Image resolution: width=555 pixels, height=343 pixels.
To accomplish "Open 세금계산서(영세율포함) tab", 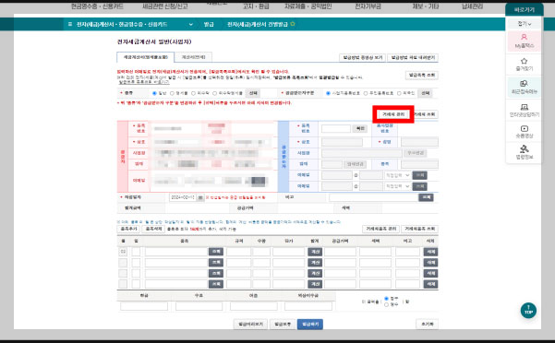I will (146, 57).
